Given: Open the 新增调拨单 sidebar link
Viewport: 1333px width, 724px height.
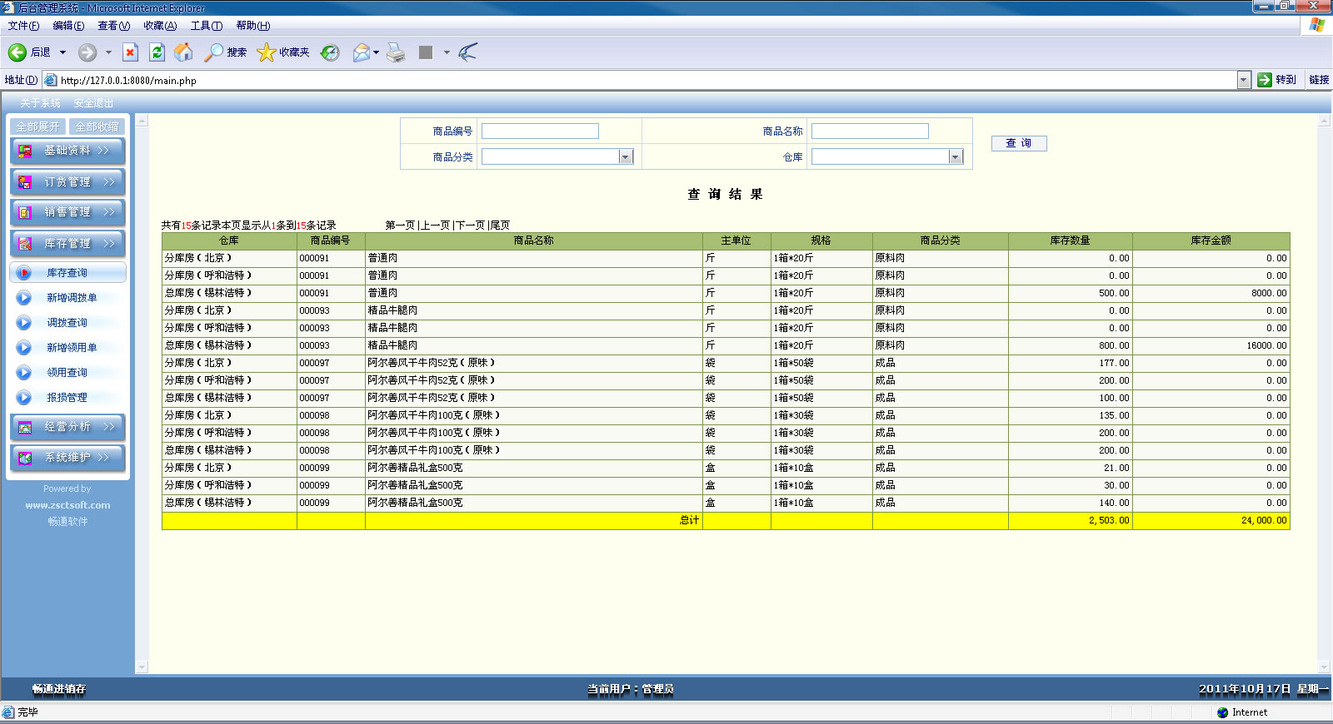Looking at the screenshot, I should coord(72,298).
